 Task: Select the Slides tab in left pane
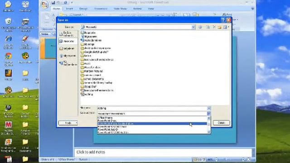[45, 34]
